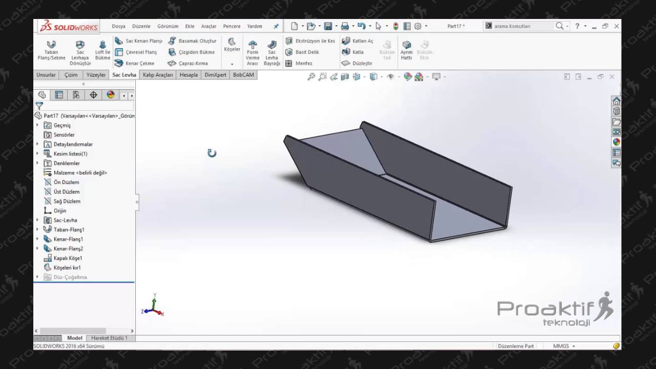
Task: Open the New document dropdown arrow
Action: pyautogui.click(x=302, y=26)
